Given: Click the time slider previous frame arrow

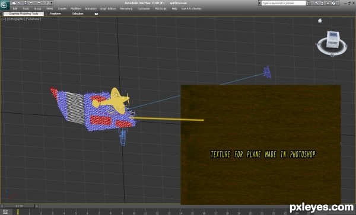Looking at the screenshot, I should coord(2,206).
